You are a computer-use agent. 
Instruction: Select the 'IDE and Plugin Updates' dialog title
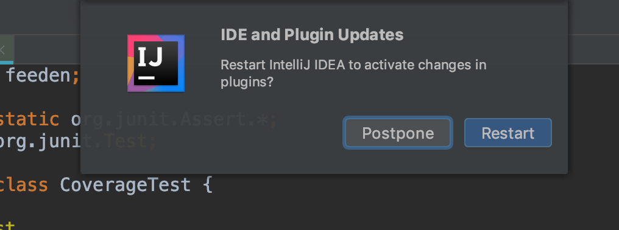click(312, 35)
